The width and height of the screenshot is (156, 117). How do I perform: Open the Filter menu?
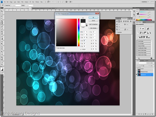(x=22, y=2)
